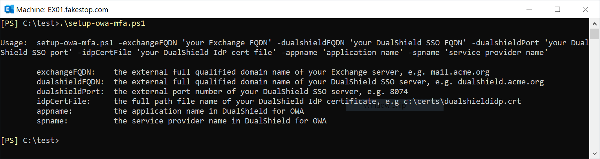Viewport: 600px width, 159px height.
Task: Click the exchangeFQDN: parameter label
Action: pos(66,72)
